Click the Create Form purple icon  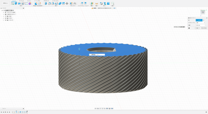pyautogui.click(x=30, y=4)
